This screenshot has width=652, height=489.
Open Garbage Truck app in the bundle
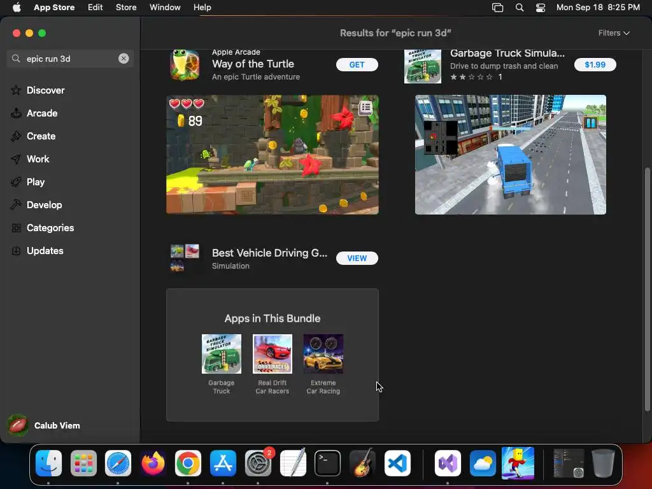(221, 354)
